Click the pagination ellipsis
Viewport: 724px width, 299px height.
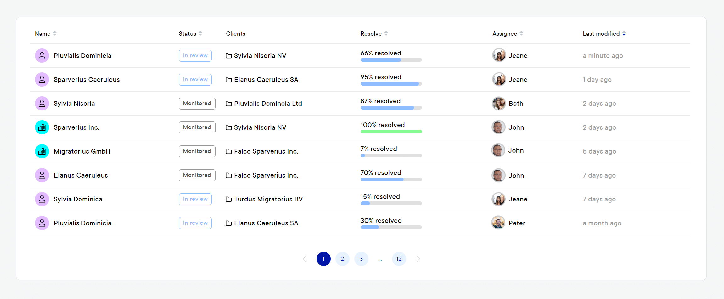tap(380, 260)
